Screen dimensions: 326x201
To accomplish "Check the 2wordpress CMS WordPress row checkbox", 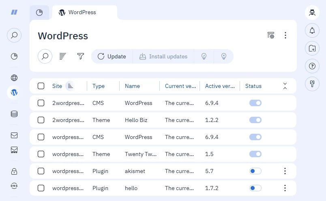I will (41, 103).
